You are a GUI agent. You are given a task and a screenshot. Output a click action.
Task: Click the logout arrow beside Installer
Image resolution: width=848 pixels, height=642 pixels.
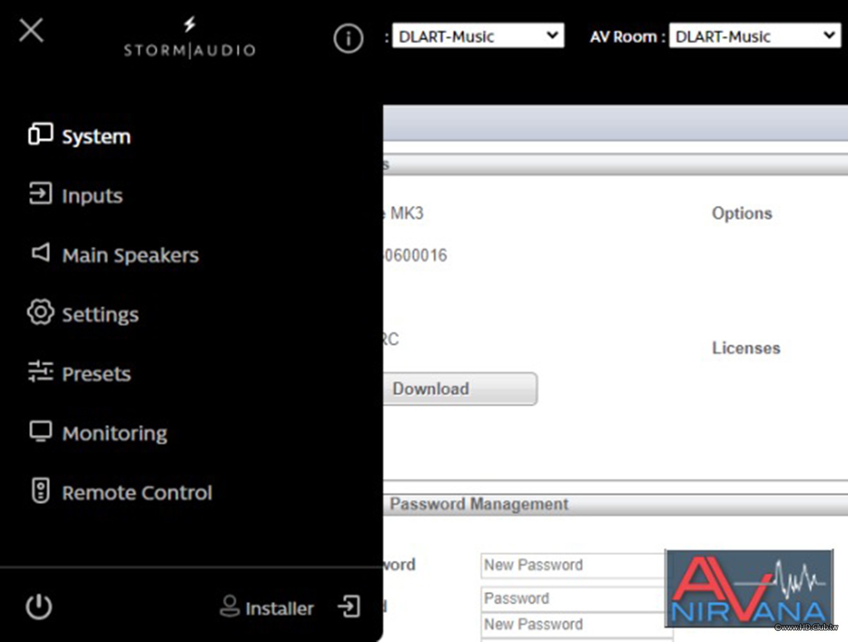click(x=349, y=606)
